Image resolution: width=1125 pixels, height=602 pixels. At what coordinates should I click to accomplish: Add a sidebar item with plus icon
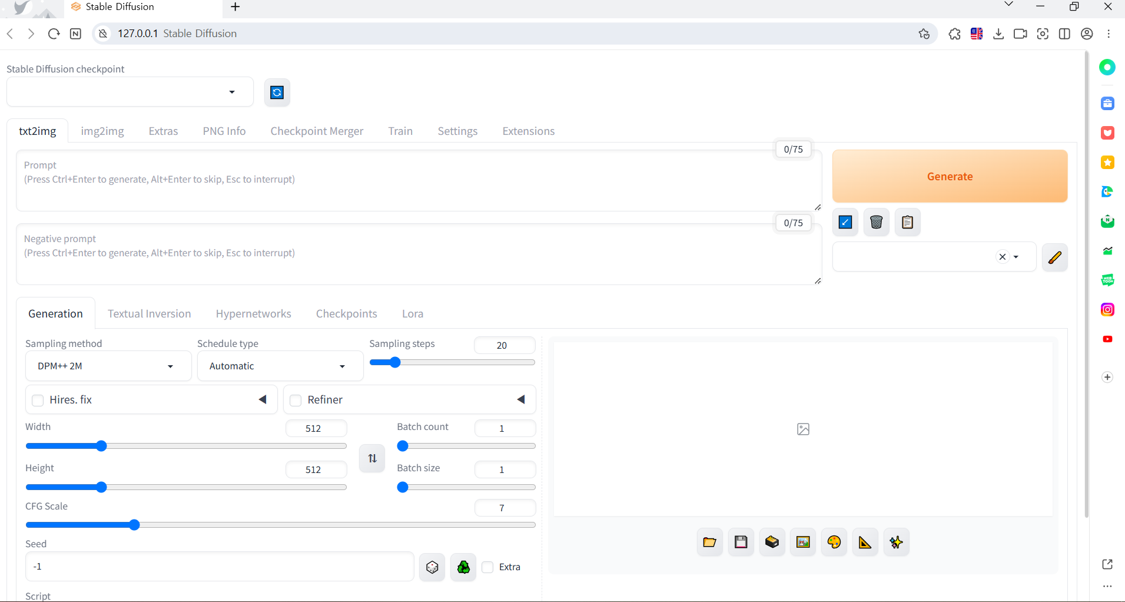pyautogui.click(x=1107, y=377)
